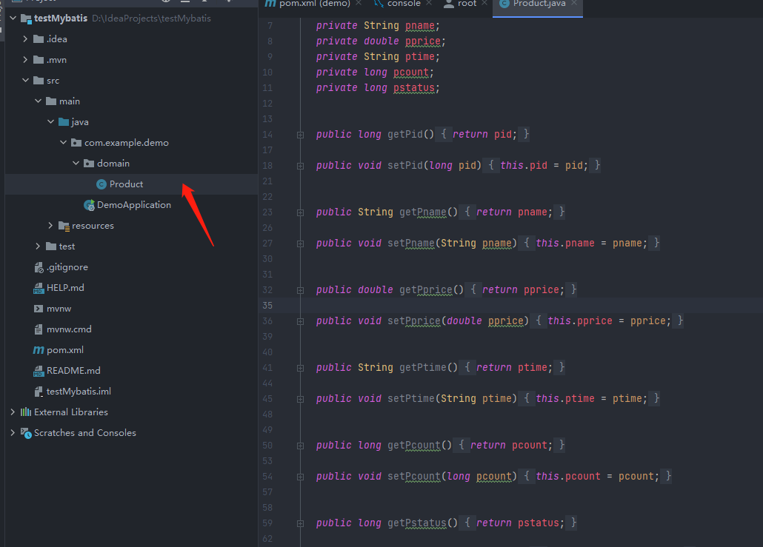Expand the .idea folder chevron
The width and height of the screenshot is (763, 547).
pos(25,39)
